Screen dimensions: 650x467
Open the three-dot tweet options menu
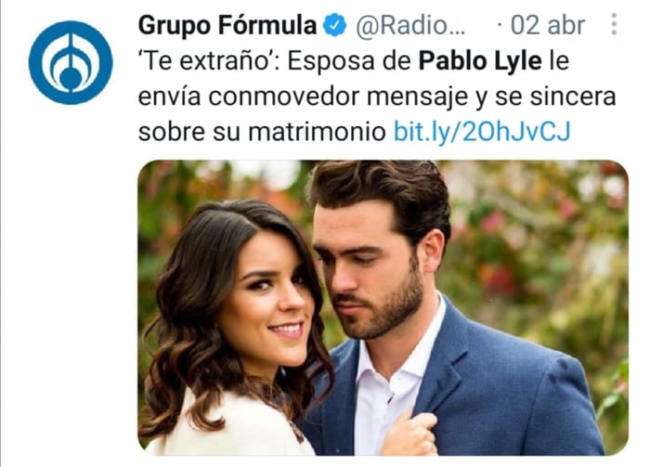[614, 24]
